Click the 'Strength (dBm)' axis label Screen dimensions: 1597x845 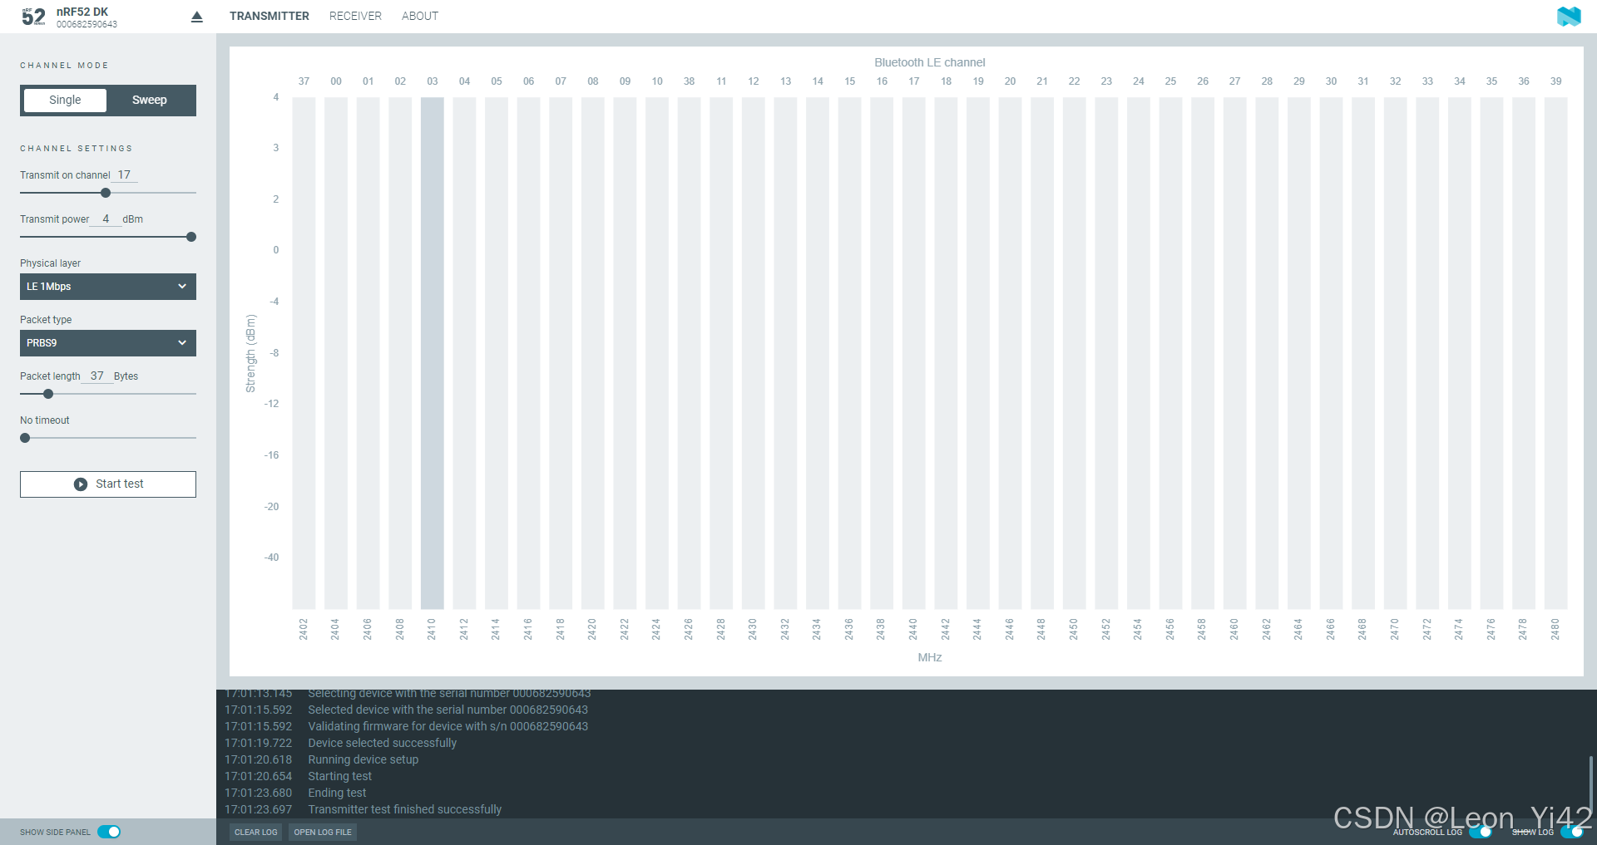250,353
